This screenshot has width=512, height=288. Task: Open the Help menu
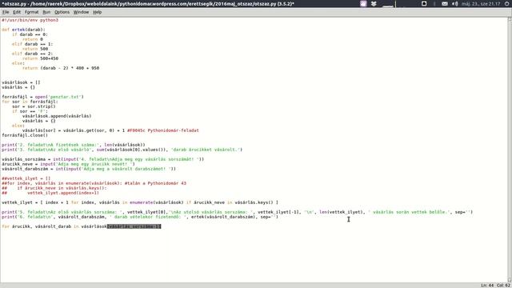click(97, 12)
